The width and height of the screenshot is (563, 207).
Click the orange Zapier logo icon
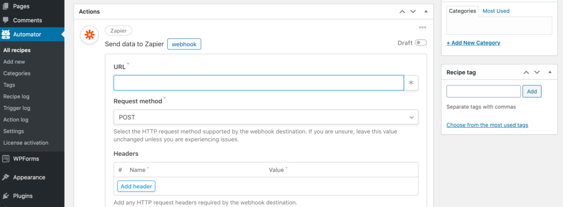click(x=90, y=35)
